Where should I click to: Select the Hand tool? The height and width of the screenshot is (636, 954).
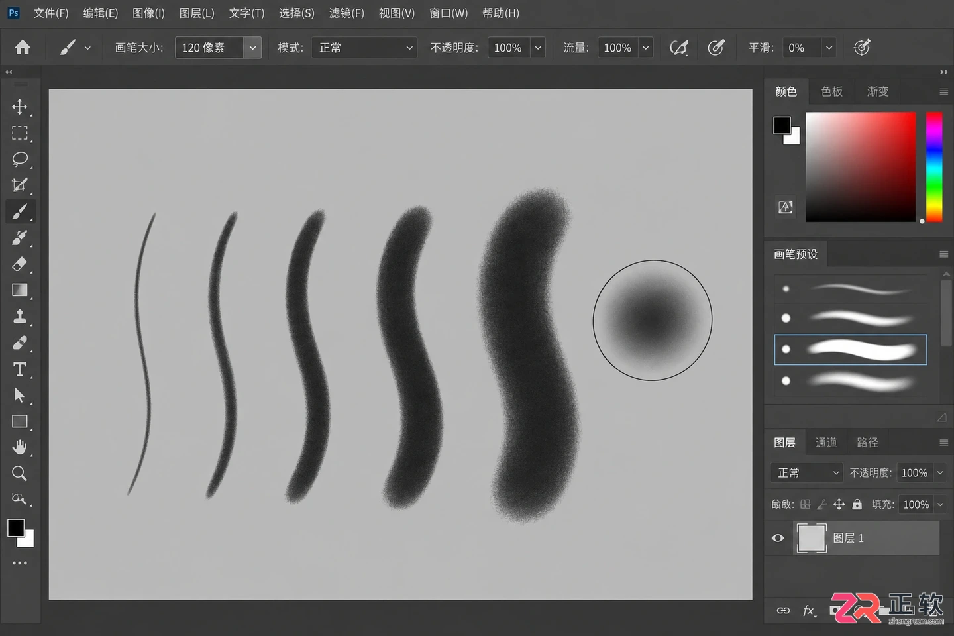pyautogui.click(x=20, y=448)
